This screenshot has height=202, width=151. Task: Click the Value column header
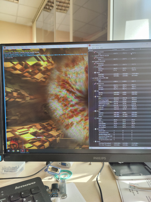click(x=118, y=50)
